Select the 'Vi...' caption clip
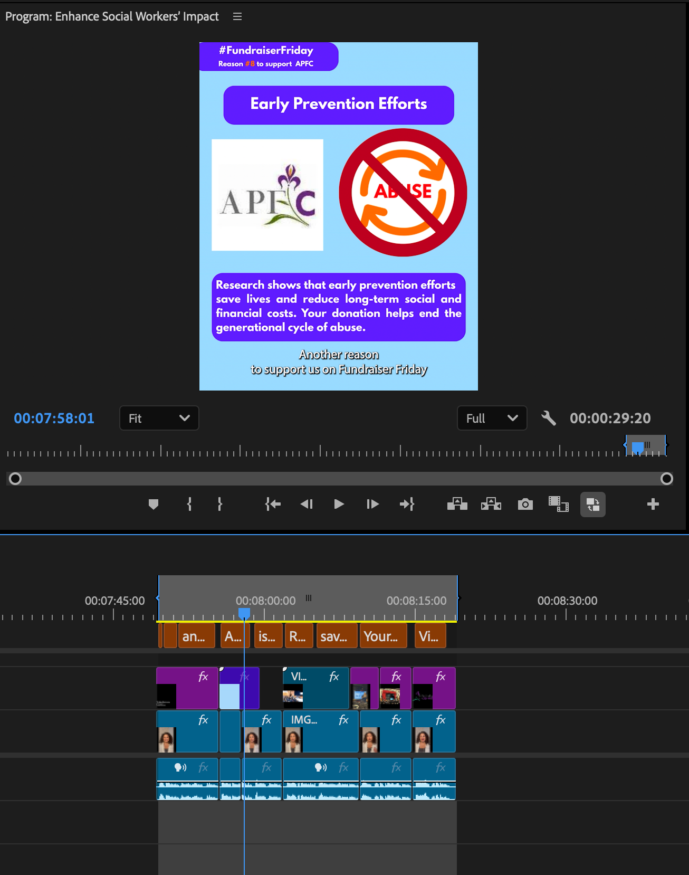 pyautogui.click(x=430, y=636)
